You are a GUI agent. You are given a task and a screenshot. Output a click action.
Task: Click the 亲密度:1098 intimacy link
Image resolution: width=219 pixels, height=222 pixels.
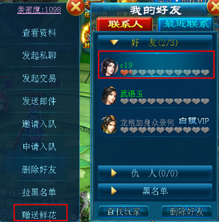39,10
